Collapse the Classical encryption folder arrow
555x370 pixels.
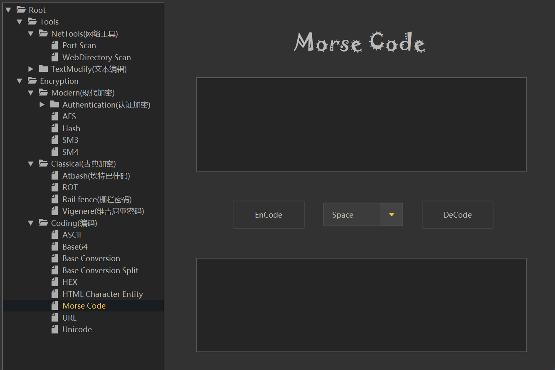click(x=31, y=164)
